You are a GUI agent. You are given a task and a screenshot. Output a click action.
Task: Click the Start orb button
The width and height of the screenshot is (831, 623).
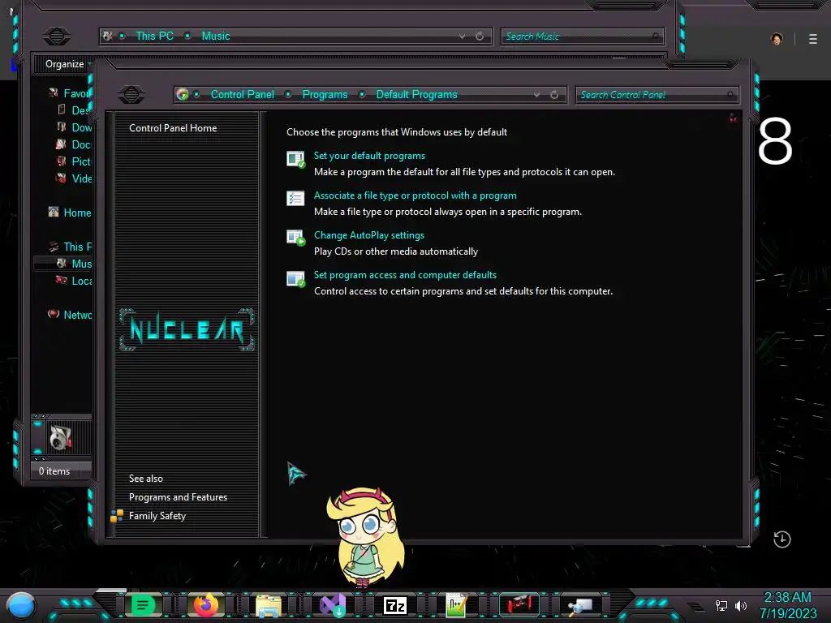coord(21,605)
